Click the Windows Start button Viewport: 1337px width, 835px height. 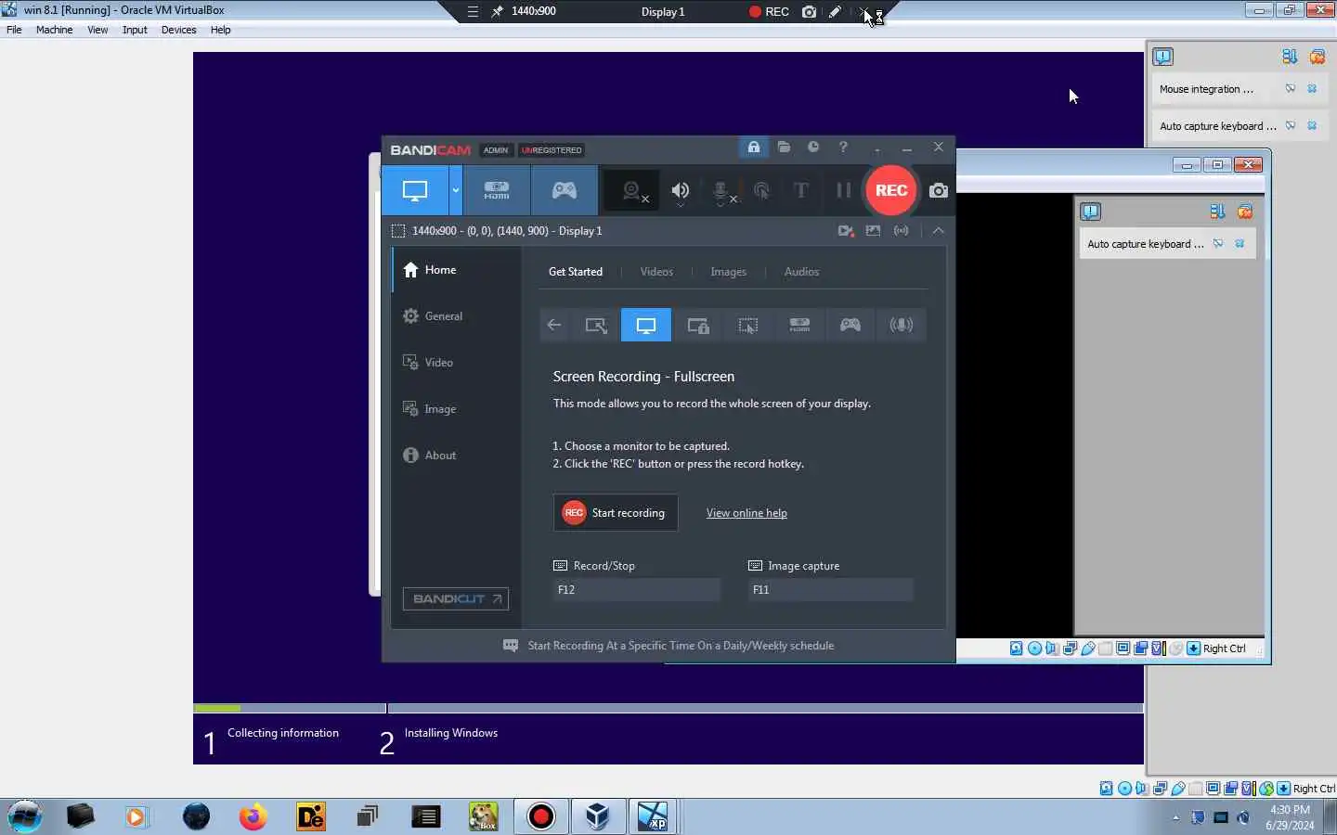(25, 816)
